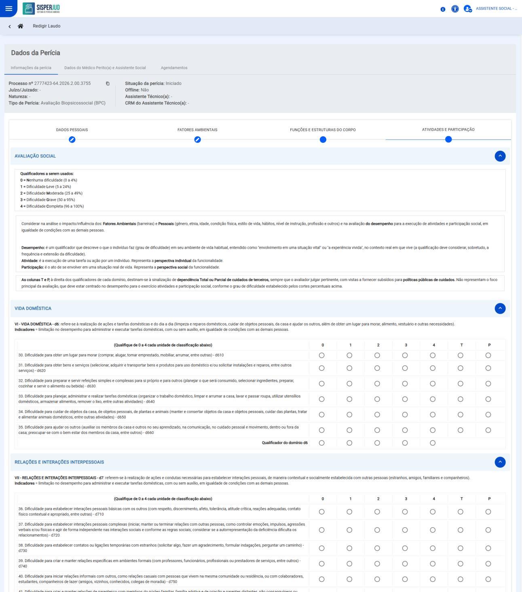Go to the Fatores Ambientais step

pyautogui.click(x=197, y=130)
